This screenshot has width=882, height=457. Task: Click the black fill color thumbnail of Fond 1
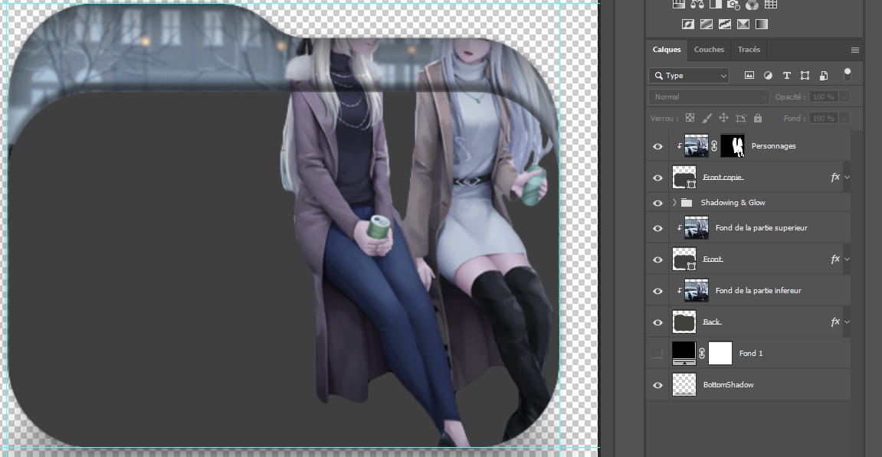click(x=684, y=353)
